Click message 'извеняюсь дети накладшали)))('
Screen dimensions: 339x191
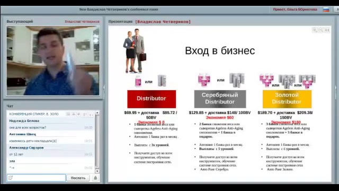coord(33,141)
